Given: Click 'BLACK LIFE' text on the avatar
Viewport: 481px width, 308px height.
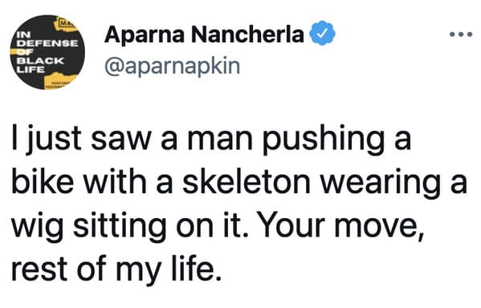Looking at the screenshot, I should pos(39,65).
